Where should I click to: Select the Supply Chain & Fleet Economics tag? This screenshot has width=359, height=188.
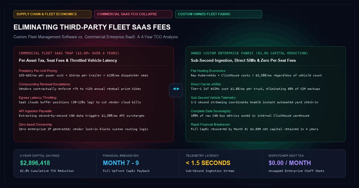pyautogui.click(x=52, y=14)
